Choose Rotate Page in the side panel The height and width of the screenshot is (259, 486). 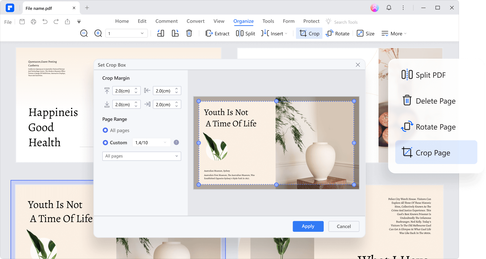coord(428,127)
